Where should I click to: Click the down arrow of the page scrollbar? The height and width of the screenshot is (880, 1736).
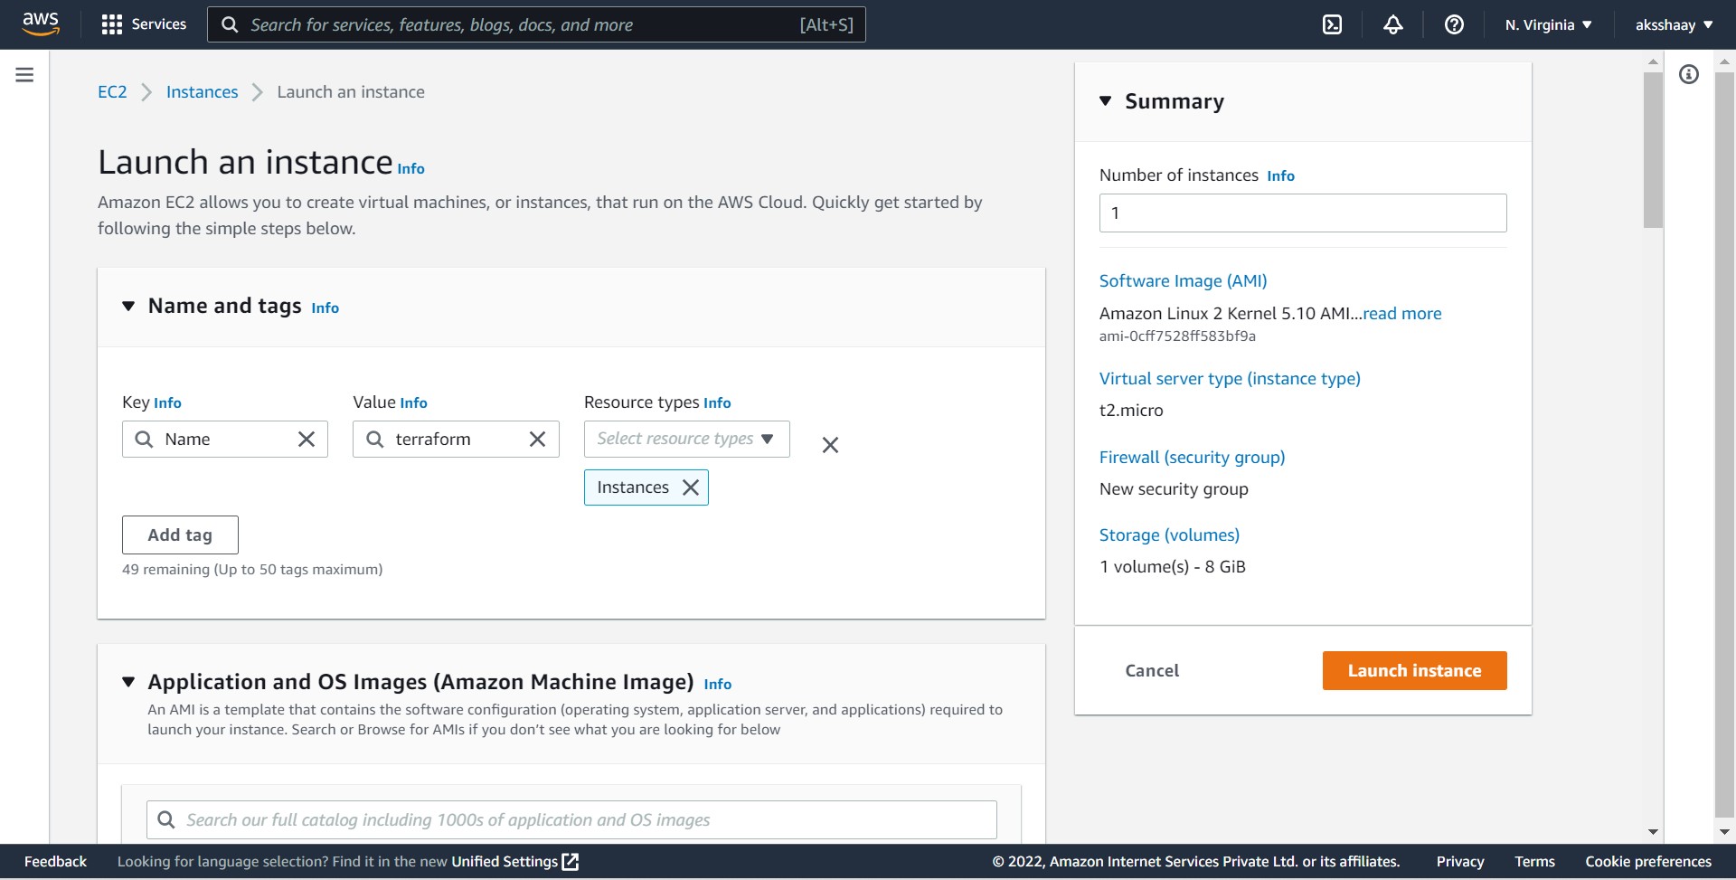click(x=1654, y=831)
